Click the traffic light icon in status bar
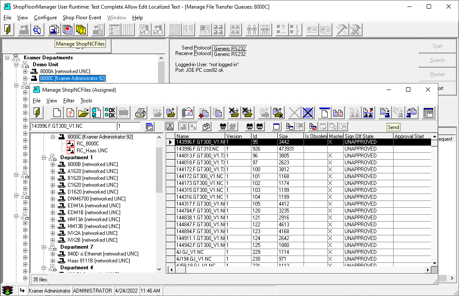 tap(7, 290)
